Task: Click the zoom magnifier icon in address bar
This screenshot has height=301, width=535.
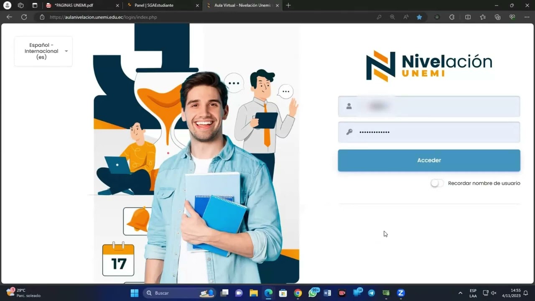Action: click(392, 17)
